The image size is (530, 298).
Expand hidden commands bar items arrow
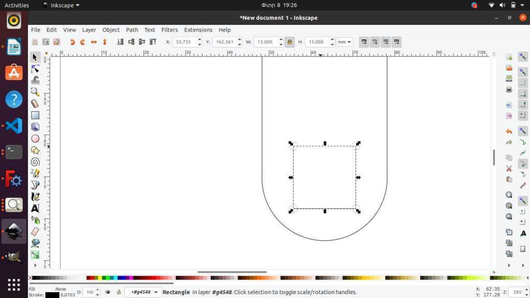509,265
